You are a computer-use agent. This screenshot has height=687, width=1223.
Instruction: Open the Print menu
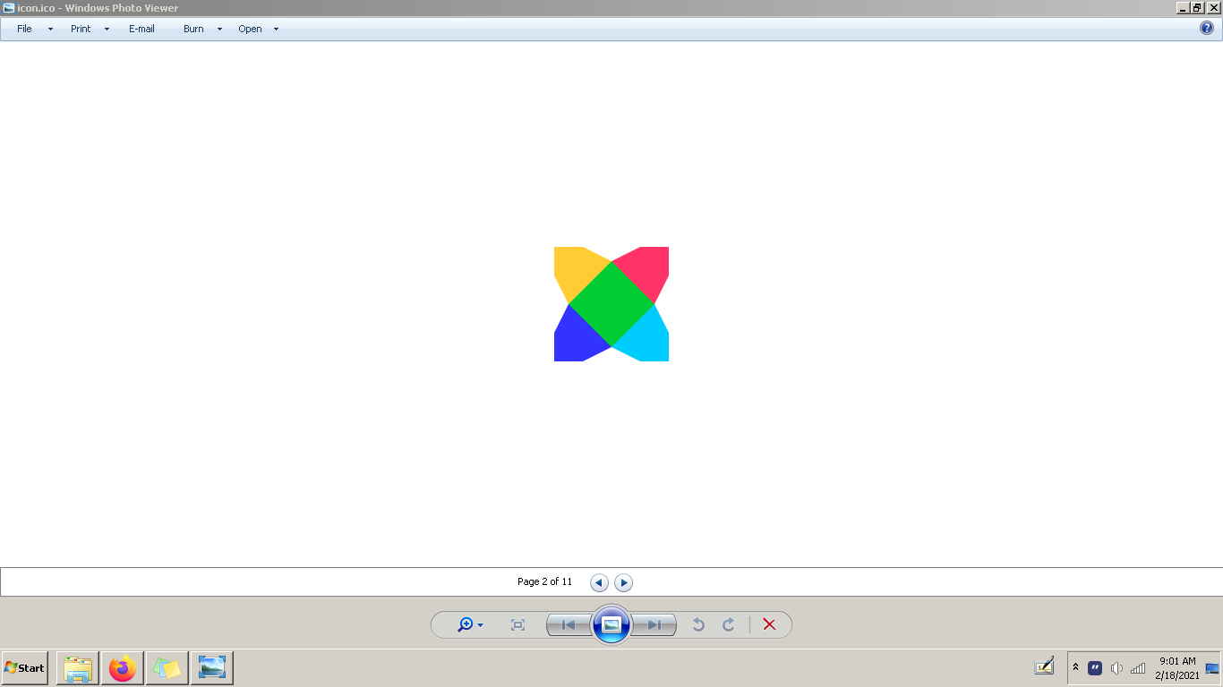click(81, 29)
